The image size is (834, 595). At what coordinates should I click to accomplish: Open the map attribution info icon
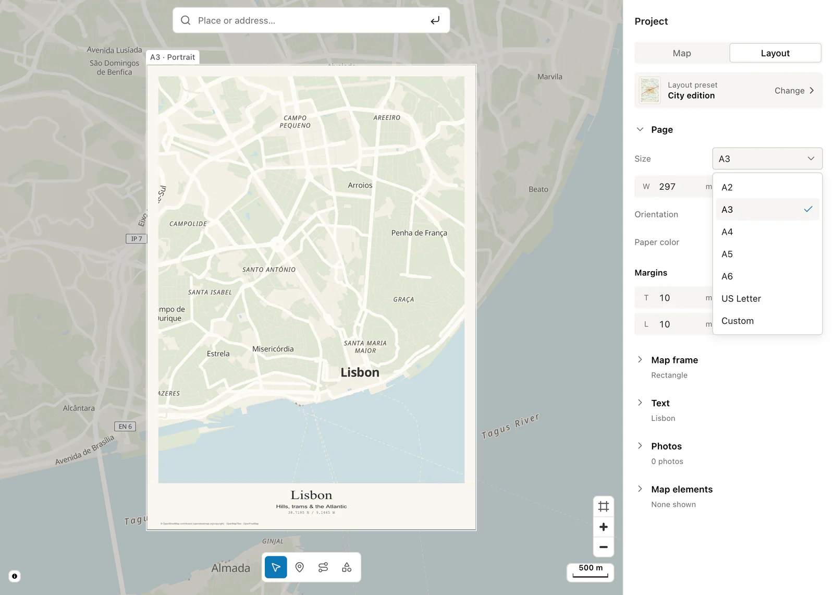[15, 576]
